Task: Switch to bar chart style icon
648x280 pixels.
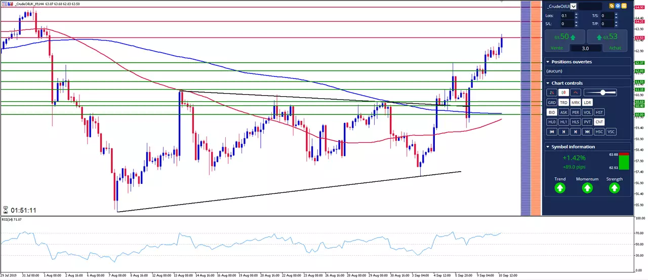Action: (552, 93)
